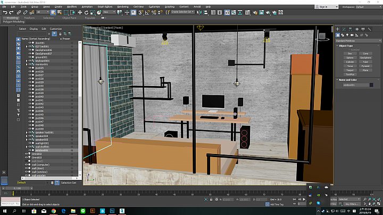Expand the keyboard001 group
Viewport: 383px width, 215px height.
tap(27, 61)
